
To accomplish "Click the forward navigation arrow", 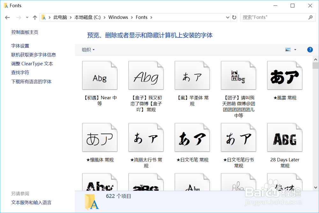I will pos(19,18).
